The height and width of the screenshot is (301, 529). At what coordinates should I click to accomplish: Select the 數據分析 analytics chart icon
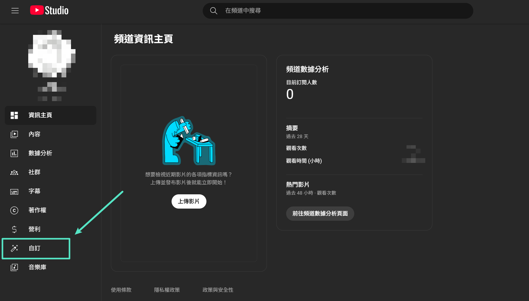(x=14, y=153)
